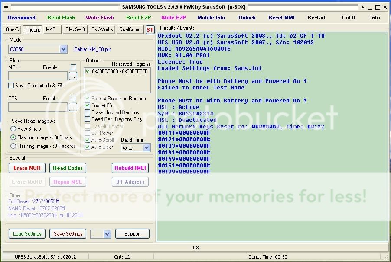Start Read Flash operation
The image size is (391, 262).
click(61, 18)
